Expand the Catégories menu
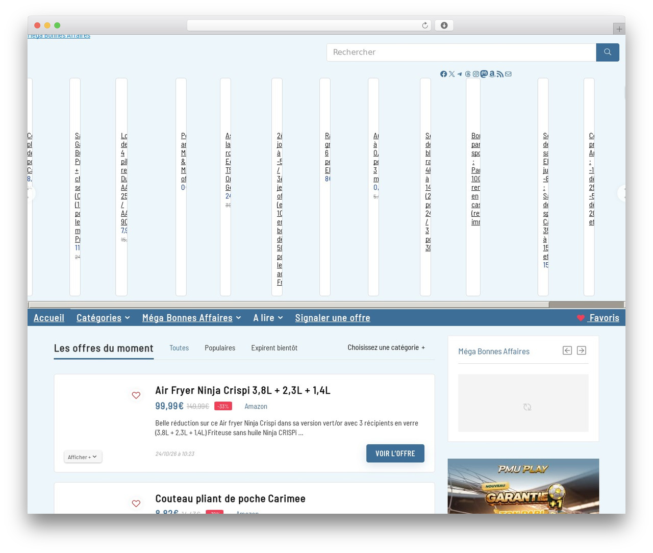Screen dimensions: 653x553 click(x=103, y=318)
